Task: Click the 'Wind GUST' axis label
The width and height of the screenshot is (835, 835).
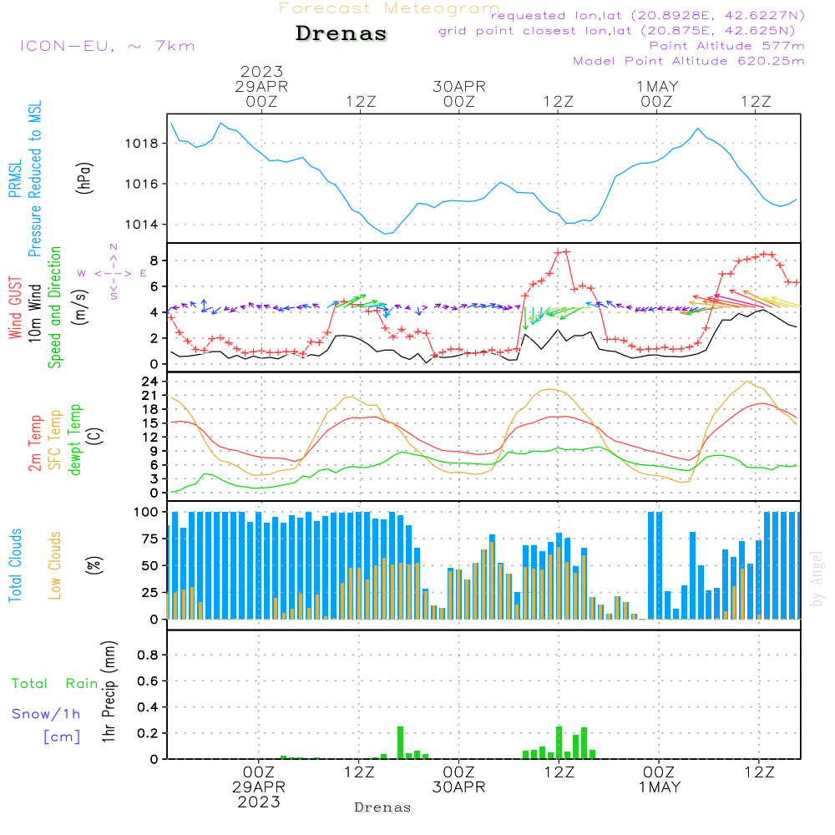Action: pos(15,307)
